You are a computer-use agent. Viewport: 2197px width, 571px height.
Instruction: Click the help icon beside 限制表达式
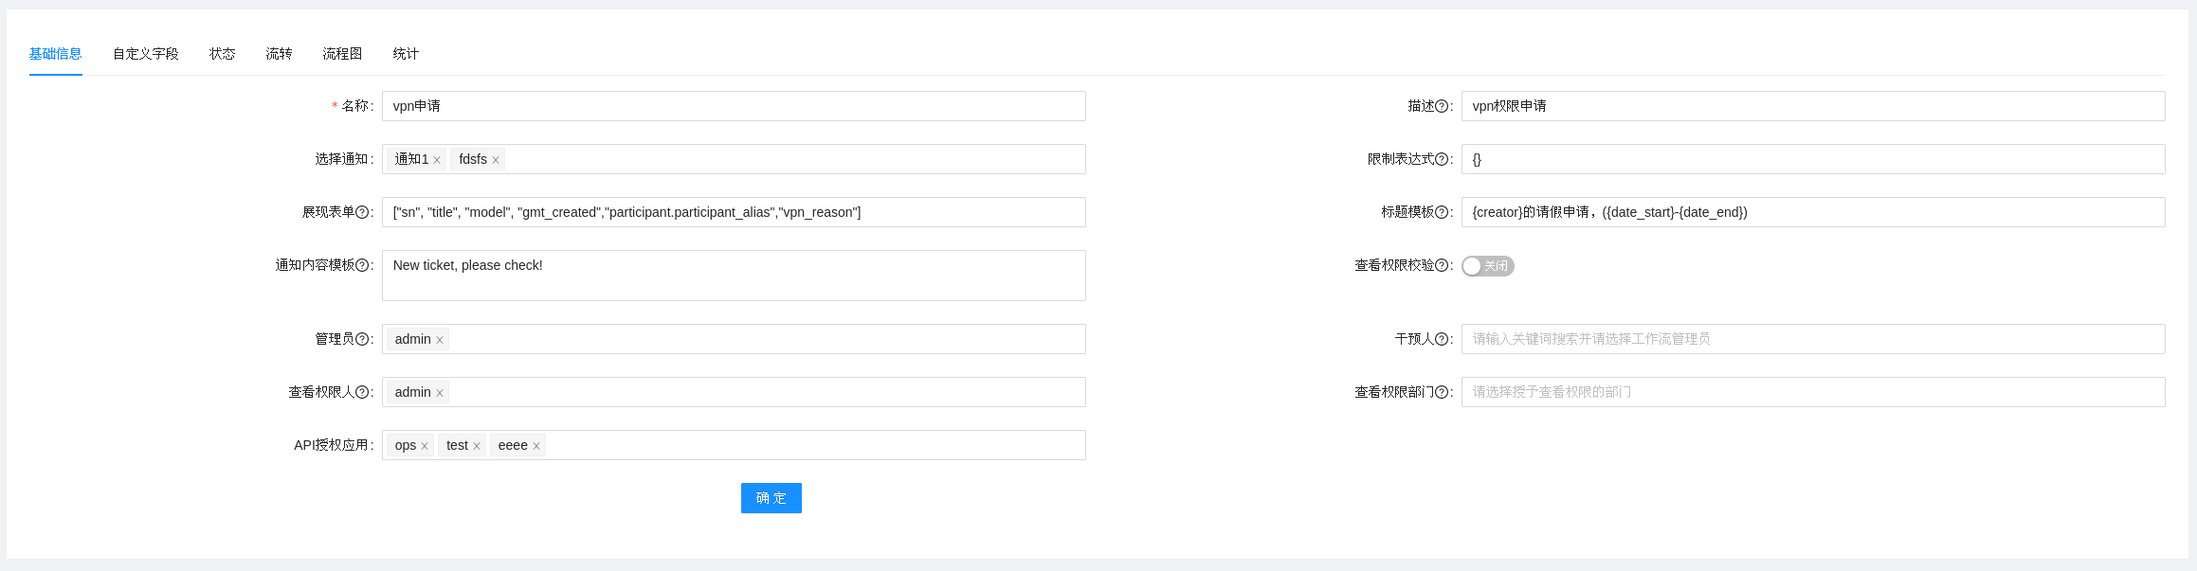pyautogui.click(x=1443, y=159)
